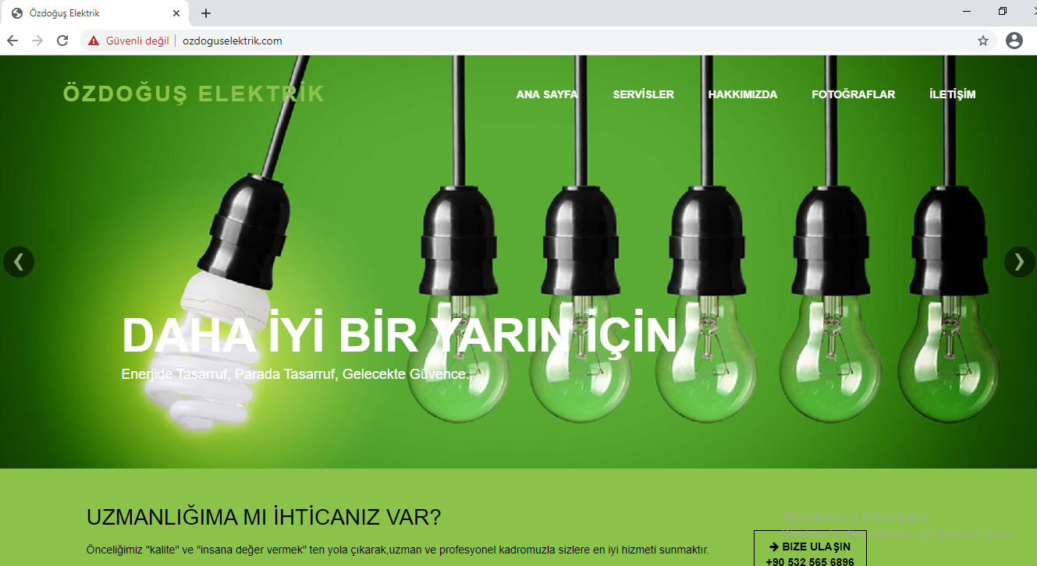Select FOTOĞRAFLAR in the navigation bar
The image size is (1037, 566).
point(853,94)
